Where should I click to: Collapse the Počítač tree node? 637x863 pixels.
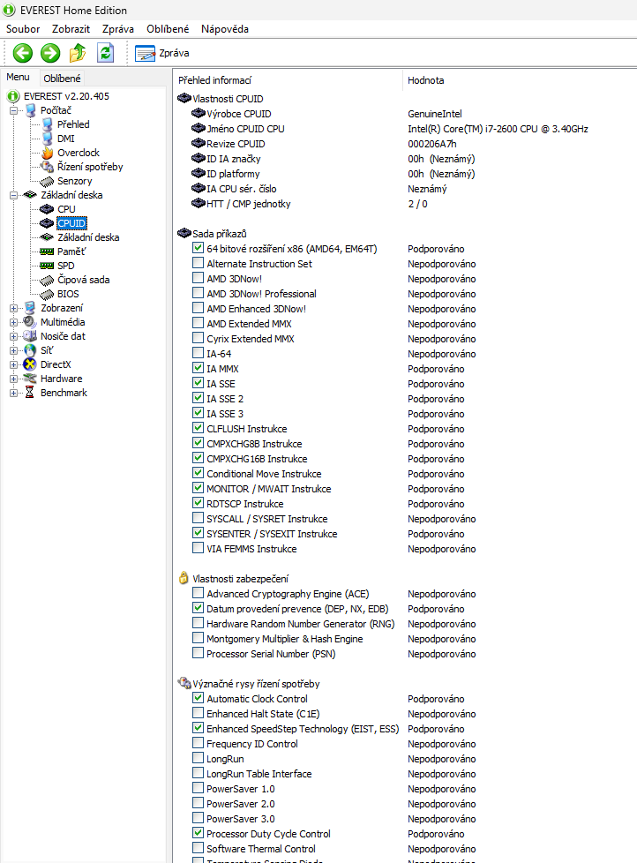pyautogui.click(x=14, y=110)
